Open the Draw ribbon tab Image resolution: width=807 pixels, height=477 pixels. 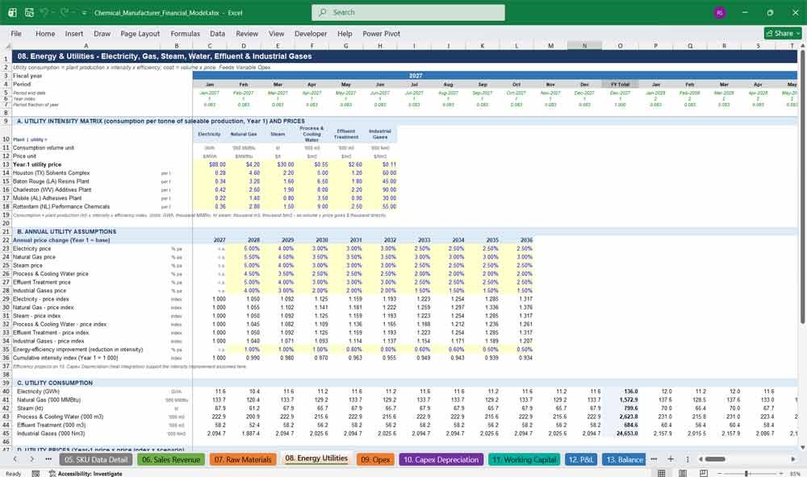click(102, 33)
